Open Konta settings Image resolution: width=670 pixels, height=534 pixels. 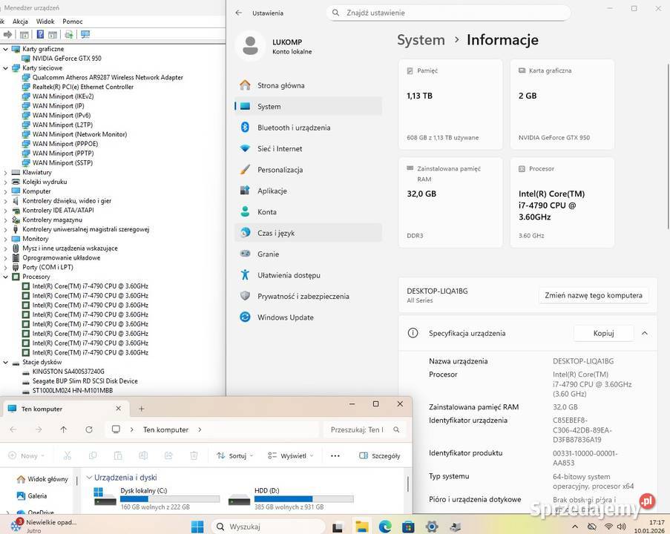308,212
